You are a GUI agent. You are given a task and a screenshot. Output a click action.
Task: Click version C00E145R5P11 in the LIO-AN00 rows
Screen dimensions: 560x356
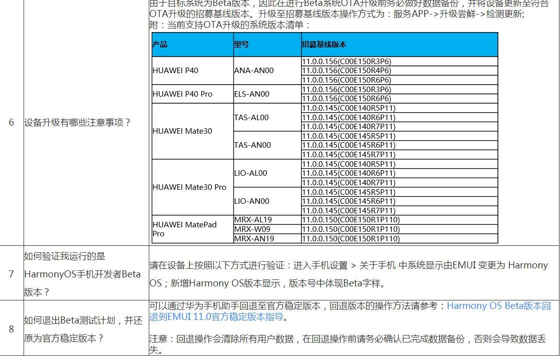399,192
